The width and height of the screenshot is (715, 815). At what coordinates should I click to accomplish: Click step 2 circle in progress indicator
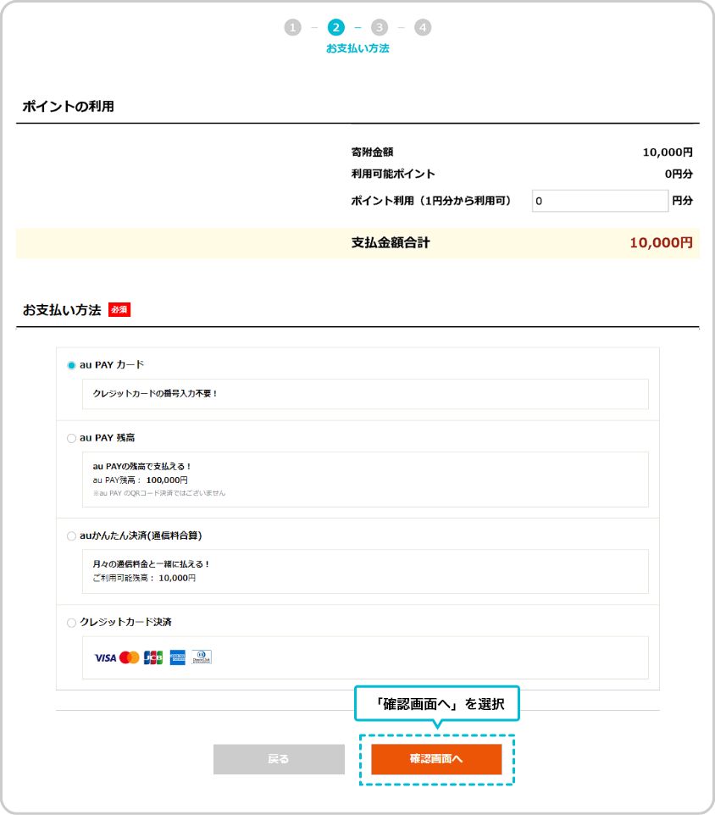[335, 27]
